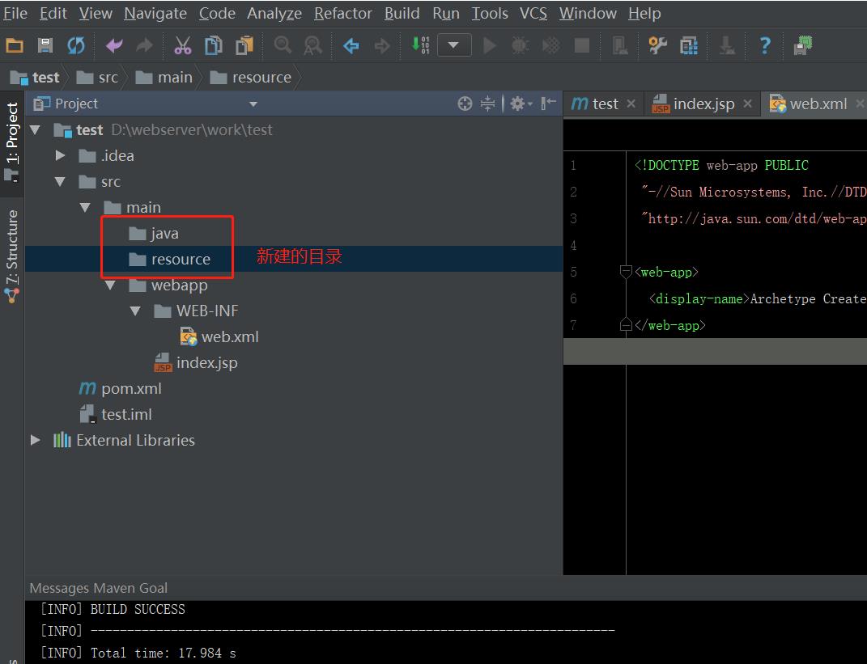Toggle the 7: Structure side tool button

click(x=11, y=256)
